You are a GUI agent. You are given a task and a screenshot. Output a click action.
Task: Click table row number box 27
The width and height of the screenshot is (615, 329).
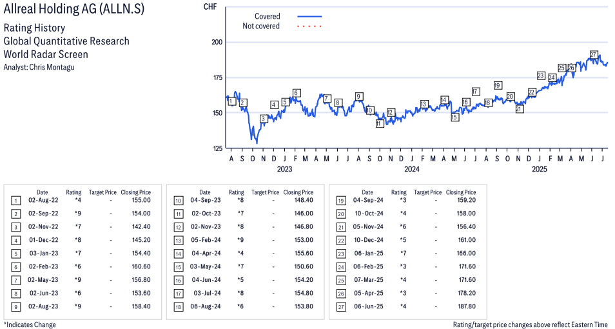341,307
